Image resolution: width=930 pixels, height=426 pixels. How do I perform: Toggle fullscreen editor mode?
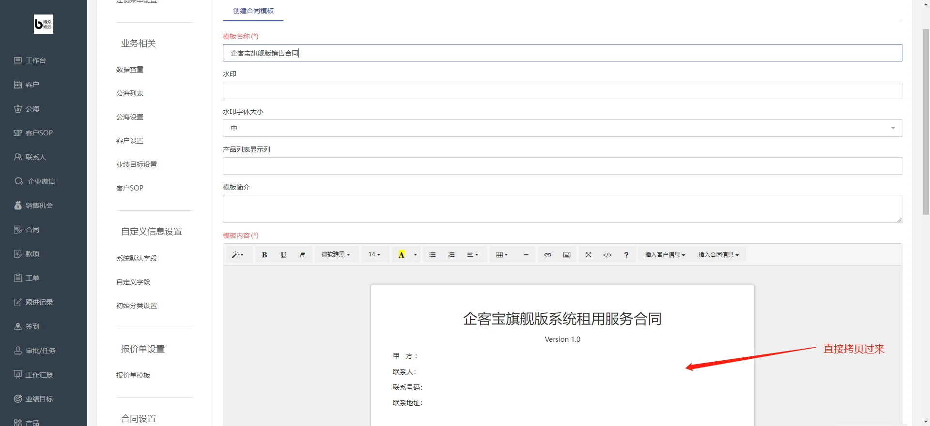click(x=589, y=255)
